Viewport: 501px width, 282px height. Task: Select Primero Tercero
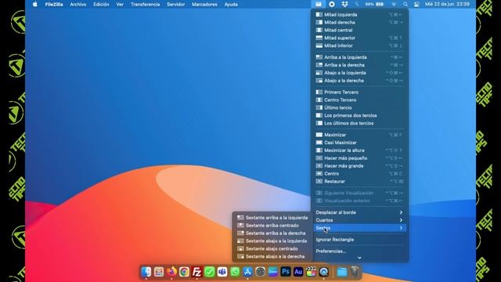[x=359, y=92]
